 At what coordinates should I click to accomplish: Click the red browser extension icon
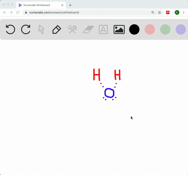(168, 13)
